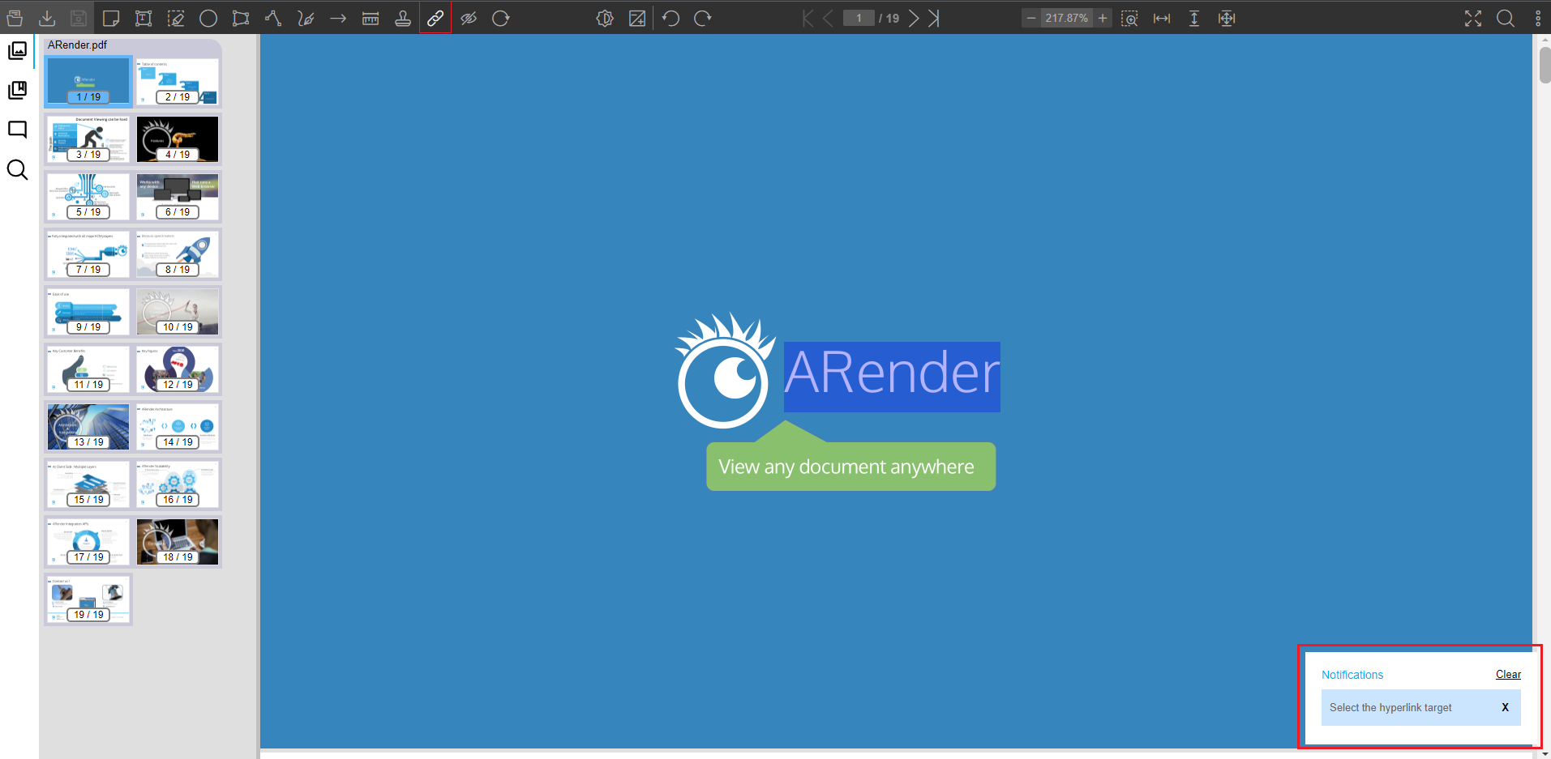Open the three-dot more options menu
The height and width of the screenshot is (759, 1551).
pyautogui.click(x=1538, y=18)
